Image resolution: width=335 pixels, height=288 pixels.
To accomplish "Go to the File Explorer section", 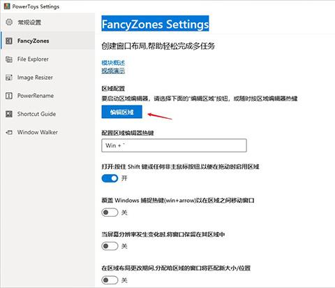I will tap(33, 59).
